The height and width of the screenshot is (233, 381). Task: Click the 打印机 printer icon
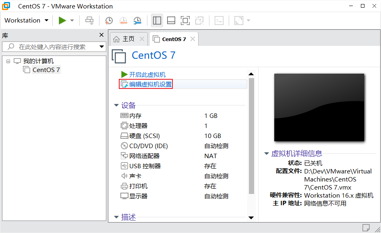pos(124,186)
